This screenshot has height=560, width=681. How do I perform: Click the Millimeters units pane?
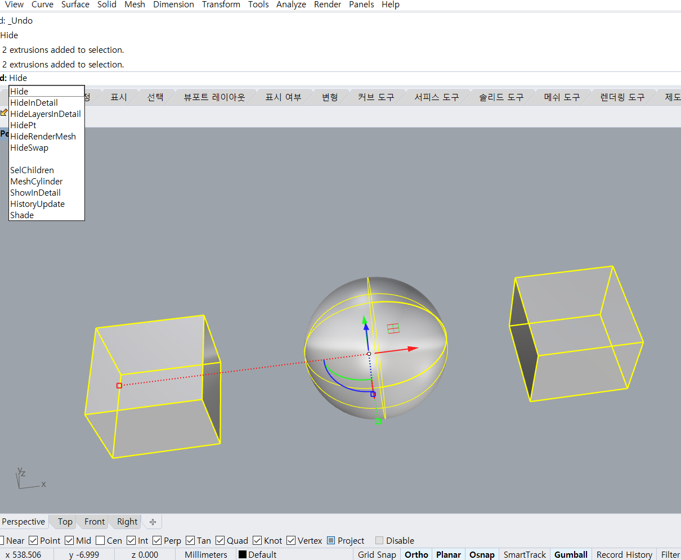[x=206, y=554]
